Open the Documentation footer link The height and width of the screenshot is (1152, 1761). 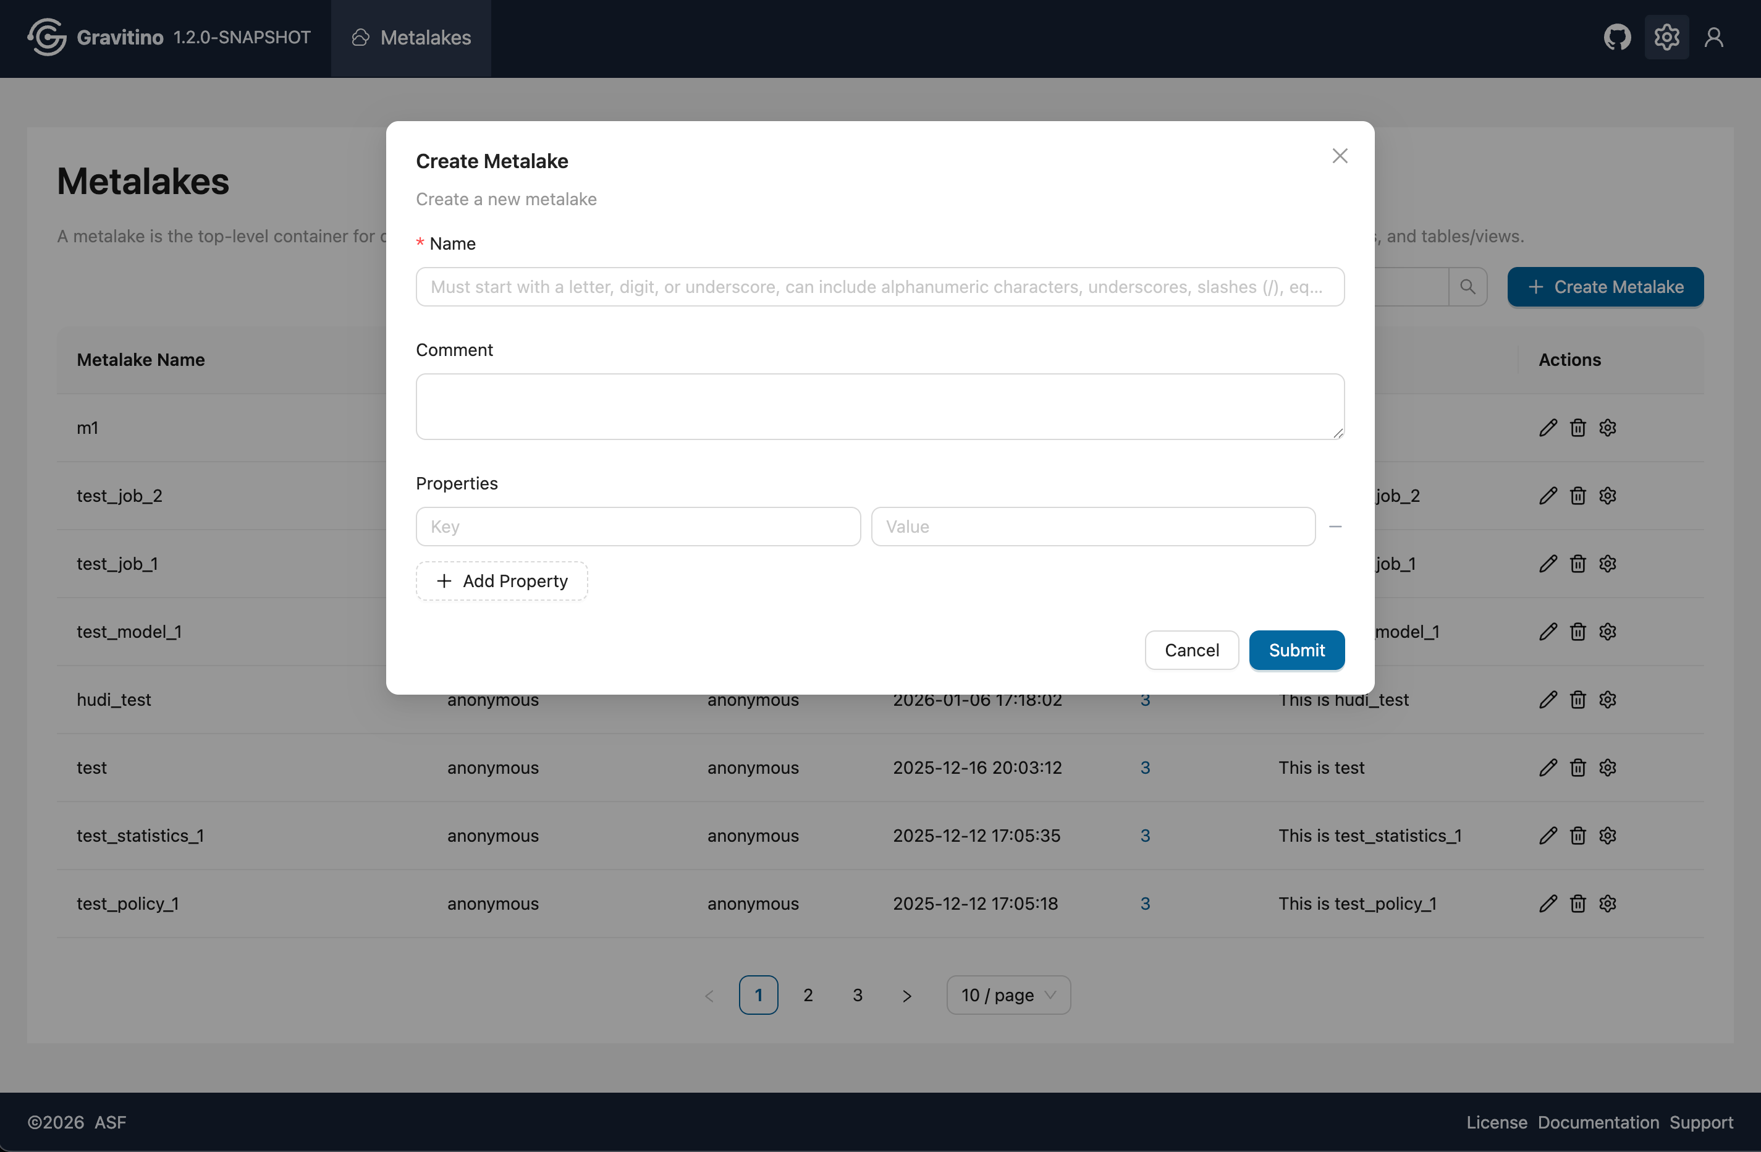1597,1122
